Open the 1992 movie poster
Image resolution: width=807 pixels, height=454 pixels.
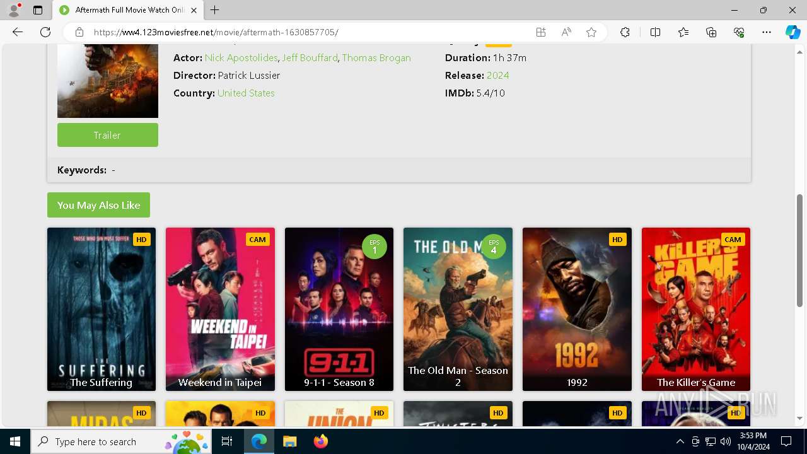click(577, 309)
